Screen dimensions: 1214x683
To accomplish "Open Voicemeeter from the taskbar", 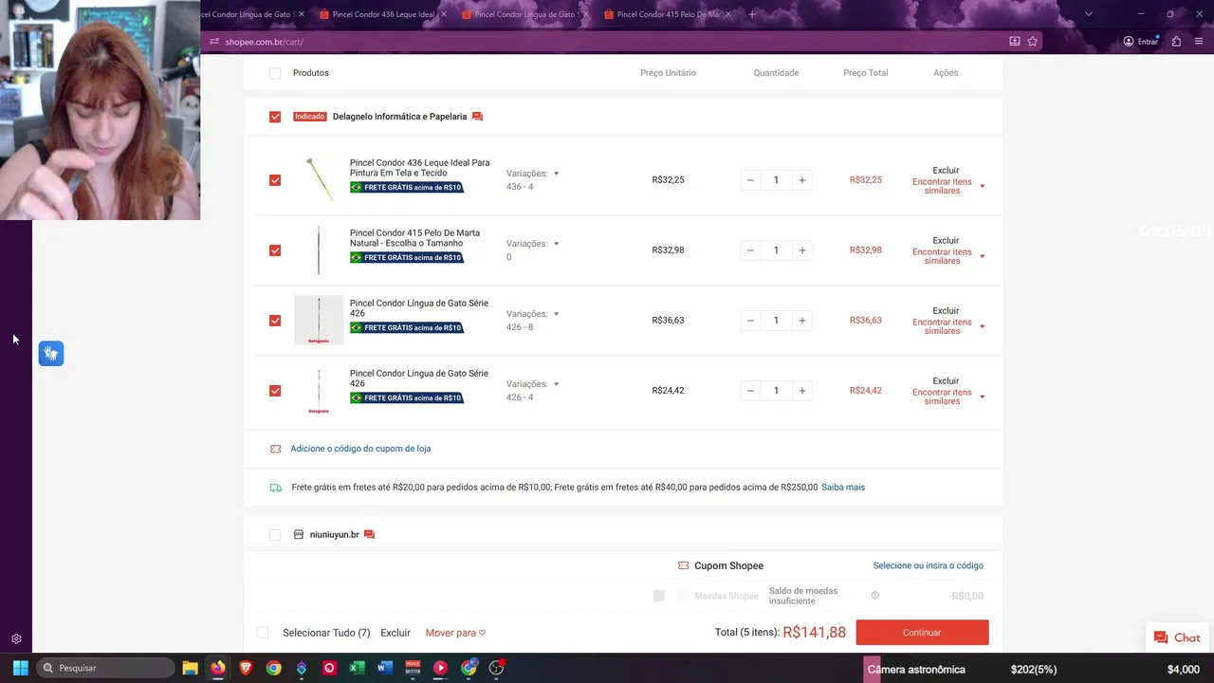I will (413, 668).
